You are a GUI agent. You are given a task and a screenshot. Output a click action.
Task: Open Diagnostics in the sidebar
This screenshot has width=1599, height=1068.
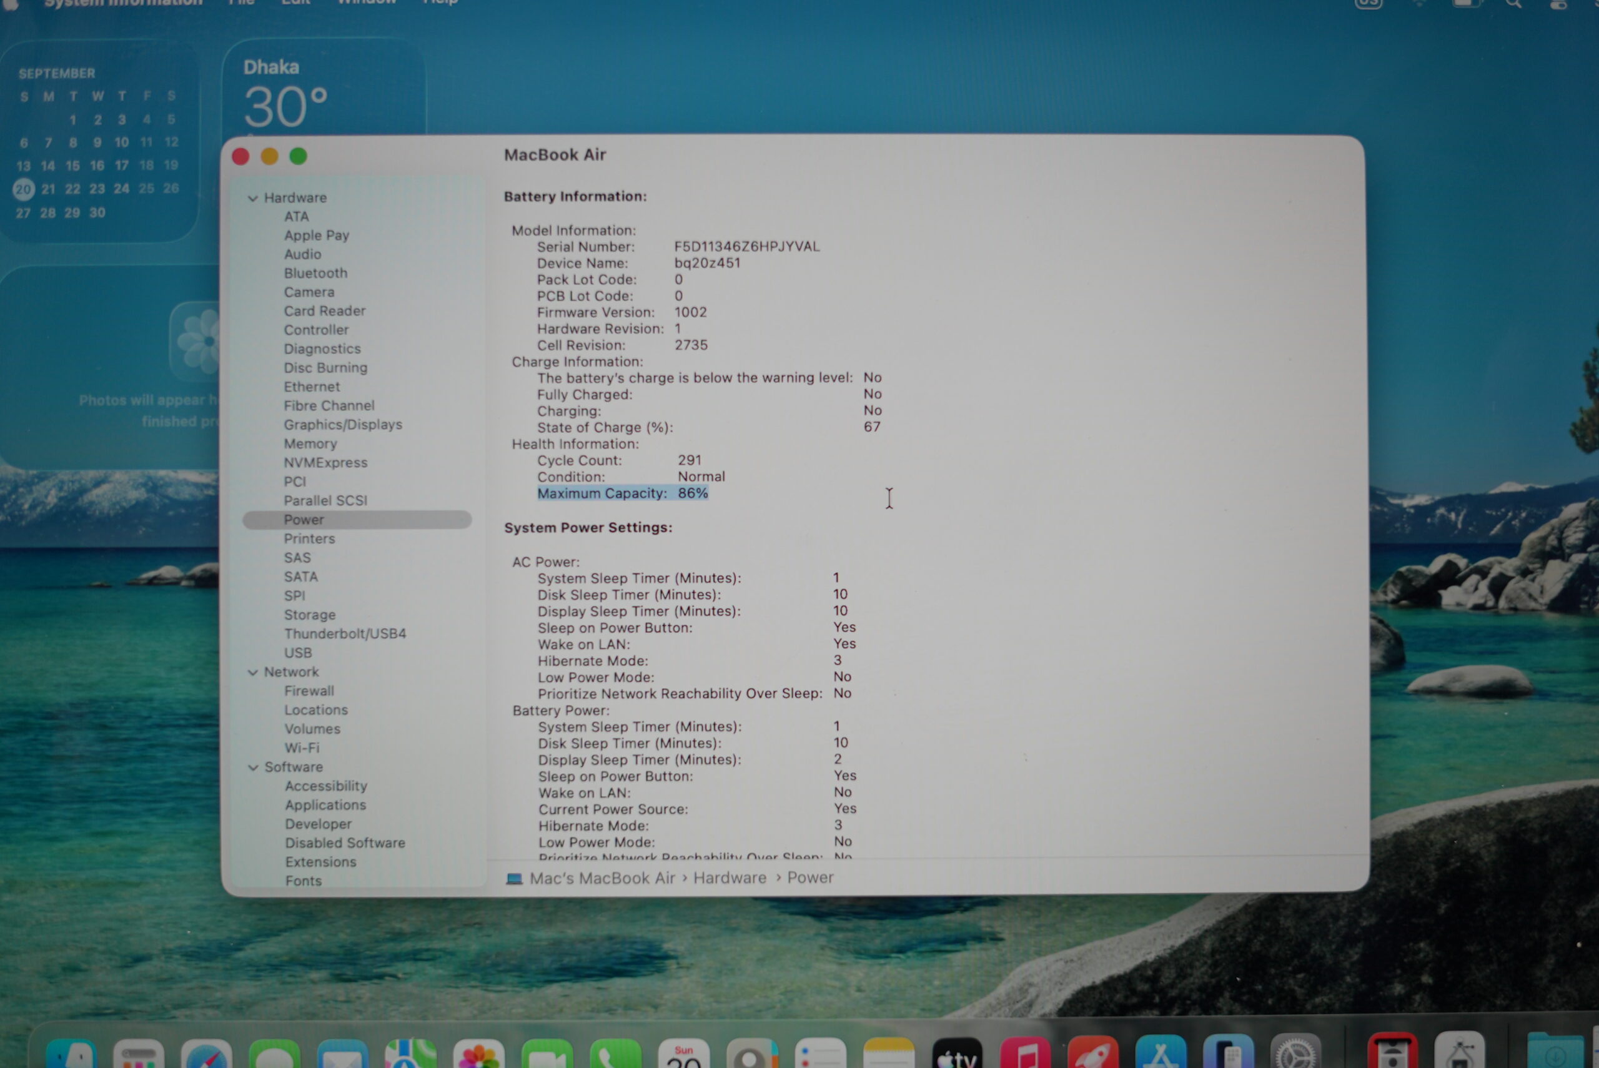click(x=322, y=349)
